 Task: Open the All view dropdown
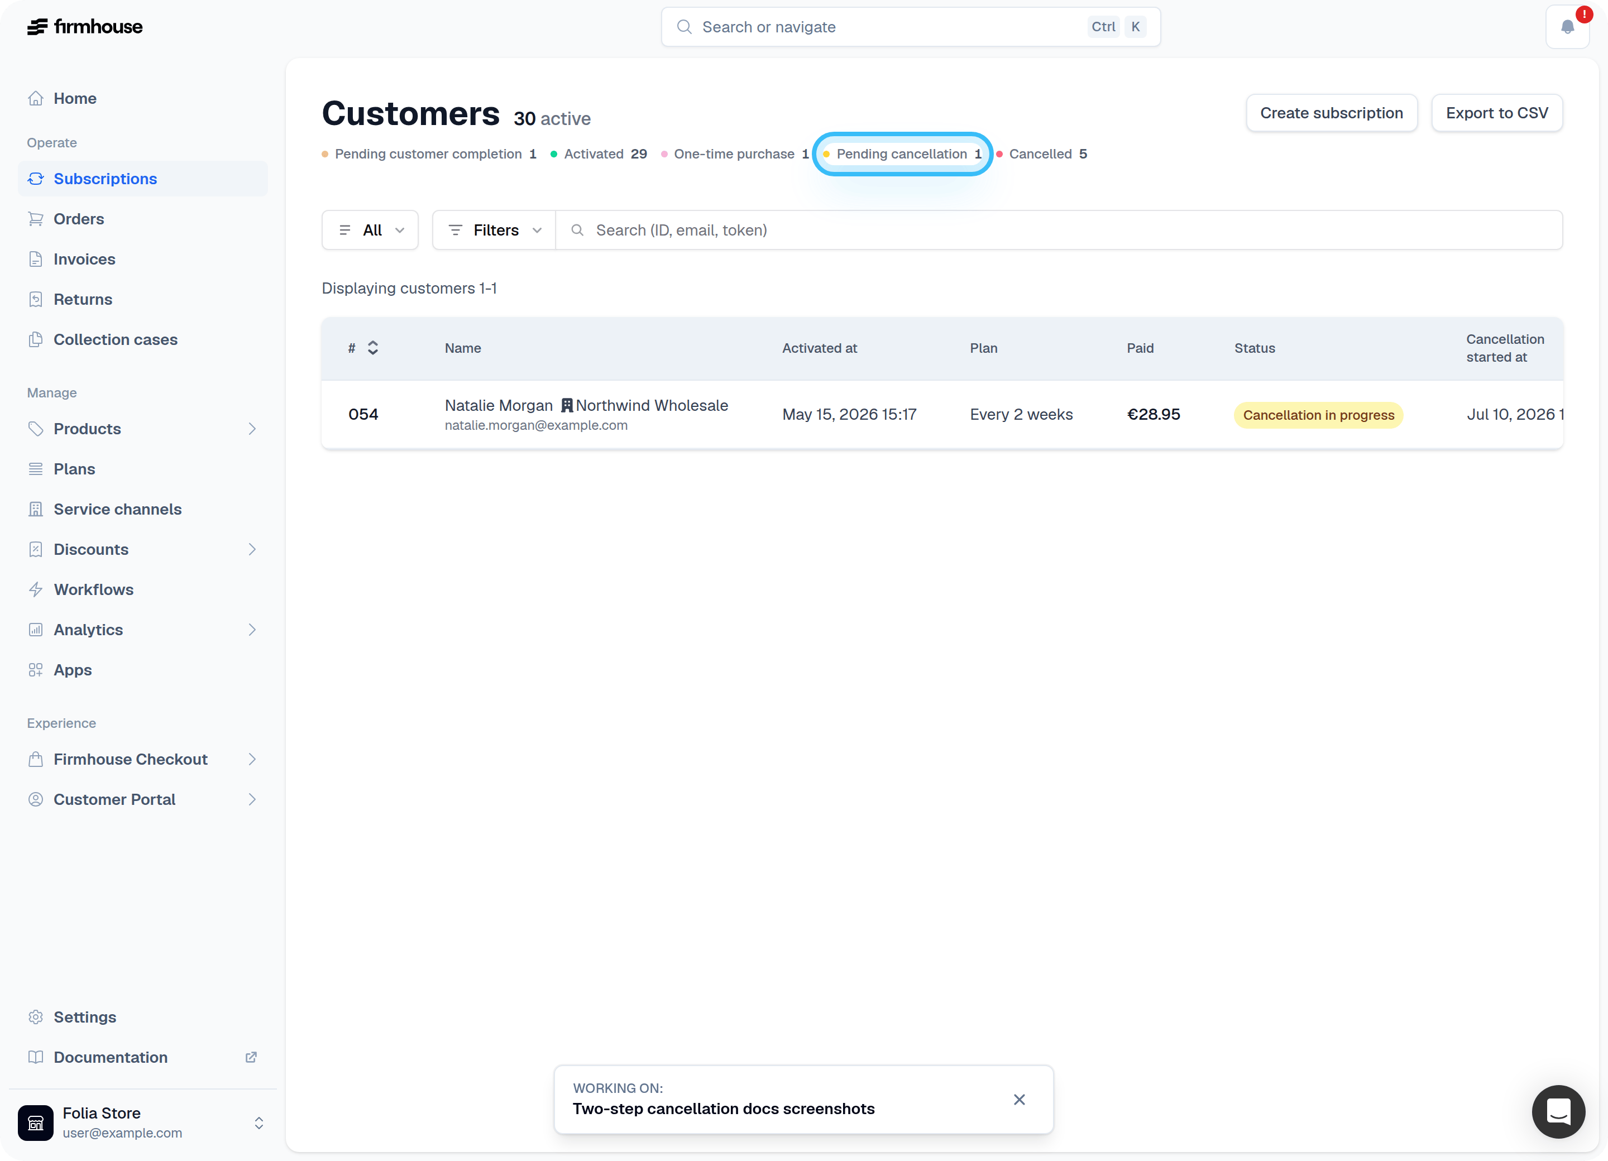(370, 231)
